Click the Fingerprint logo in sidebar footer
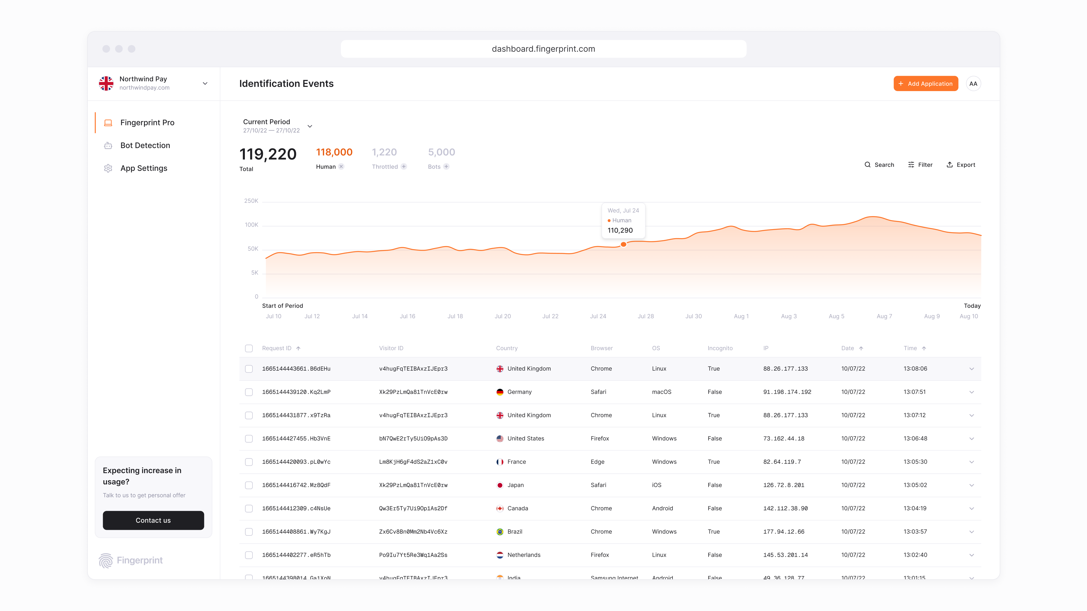Viewport: 1087px width, 611px height. [x=131, y=560]
